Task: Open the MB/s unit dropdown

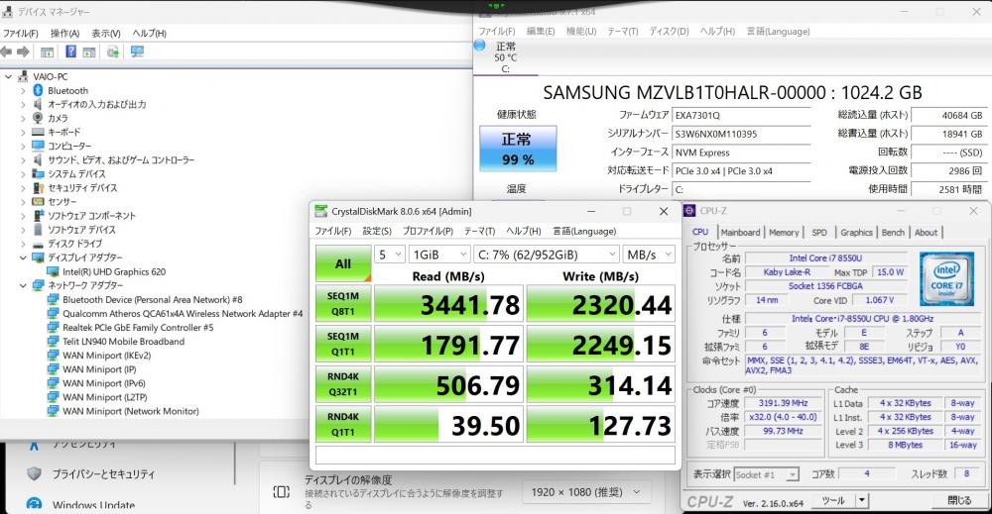Action: (x=649, y=255)
